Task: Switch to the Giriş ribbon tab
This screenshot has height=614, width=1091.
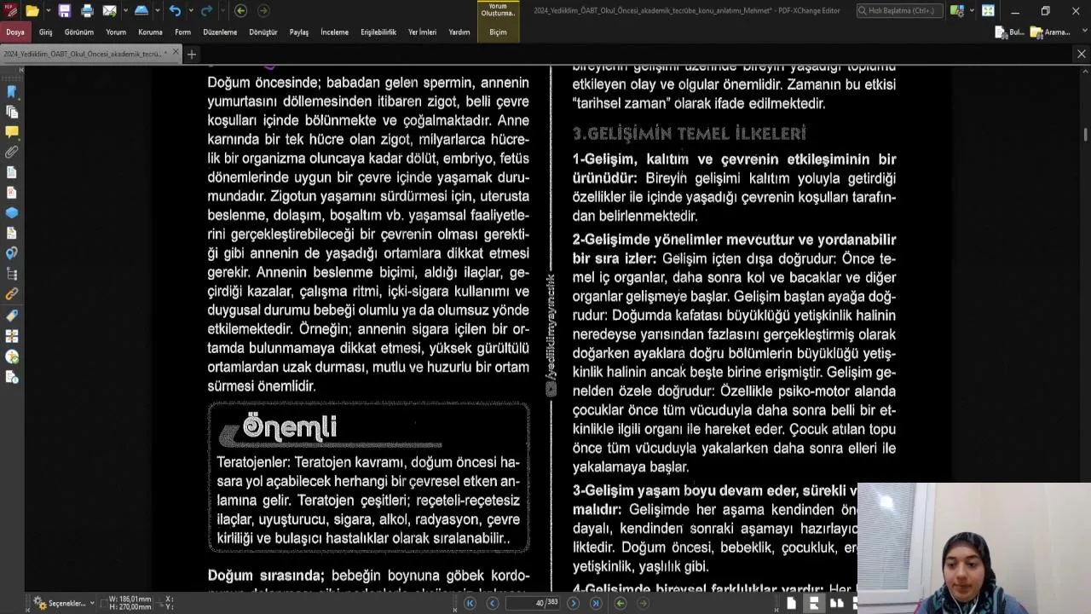Action: pyautogui.click(x=45, y=32)
